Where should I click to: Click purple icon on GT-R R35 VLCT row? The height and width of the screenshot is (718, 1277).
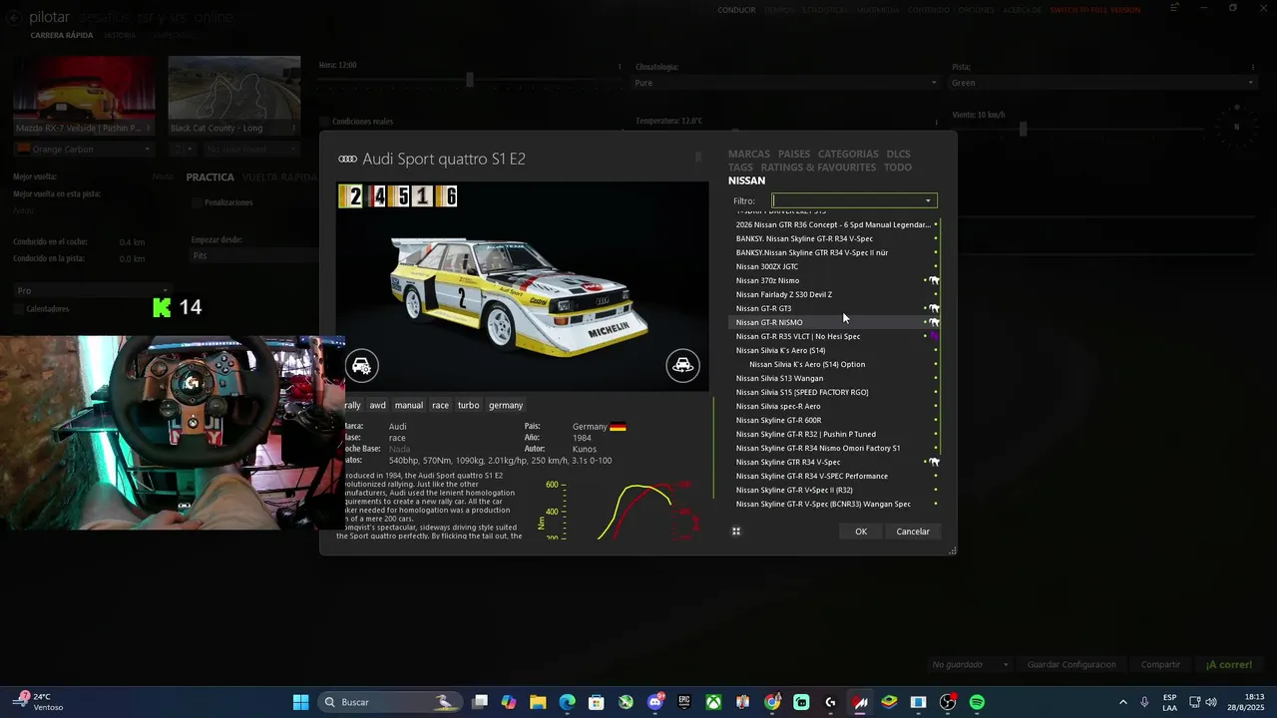pos(935,336)
